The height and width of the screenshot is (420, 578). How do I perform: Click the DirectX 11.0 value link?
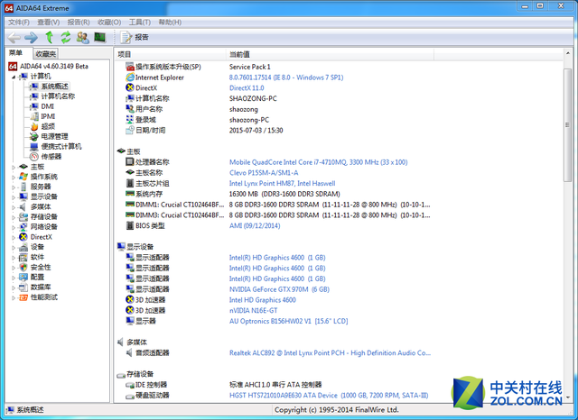coord(248,87)
